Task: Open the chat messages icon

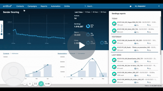Action: click(x=131, y=6)
